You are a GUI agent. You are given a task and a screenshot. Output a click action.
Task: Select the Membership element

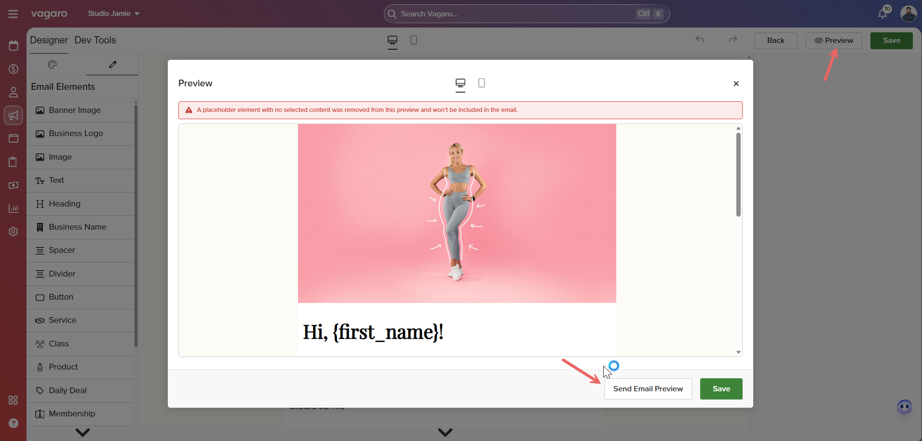(80, 414)
